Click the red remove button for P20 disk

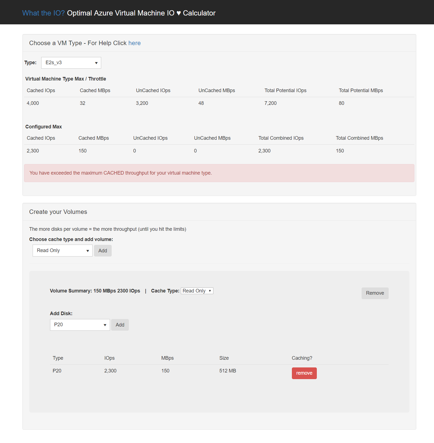(x=304, y=373)
